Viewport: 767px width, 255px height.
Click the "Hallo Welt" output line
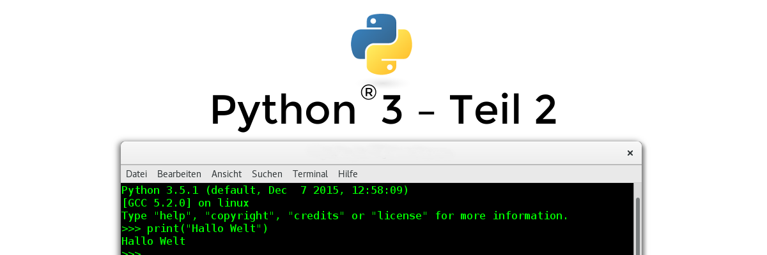coord(153,241)
